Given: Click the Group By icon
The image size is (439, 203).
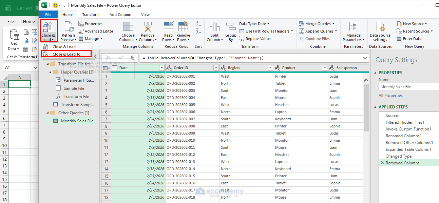Looking at the screenshot, I should pyautogui.click(x=231, y=27).
